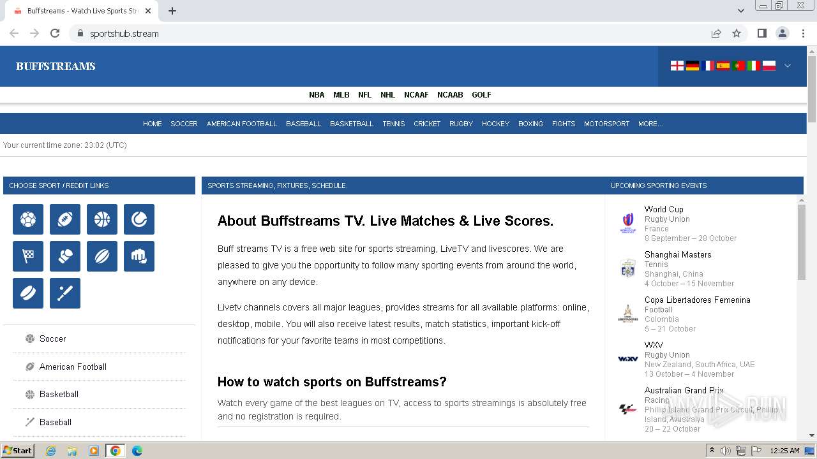The width and height of the screenshot is (817, 459).
Task: Select MOTORSPORT in the nav bar
Action: [606, 124]
